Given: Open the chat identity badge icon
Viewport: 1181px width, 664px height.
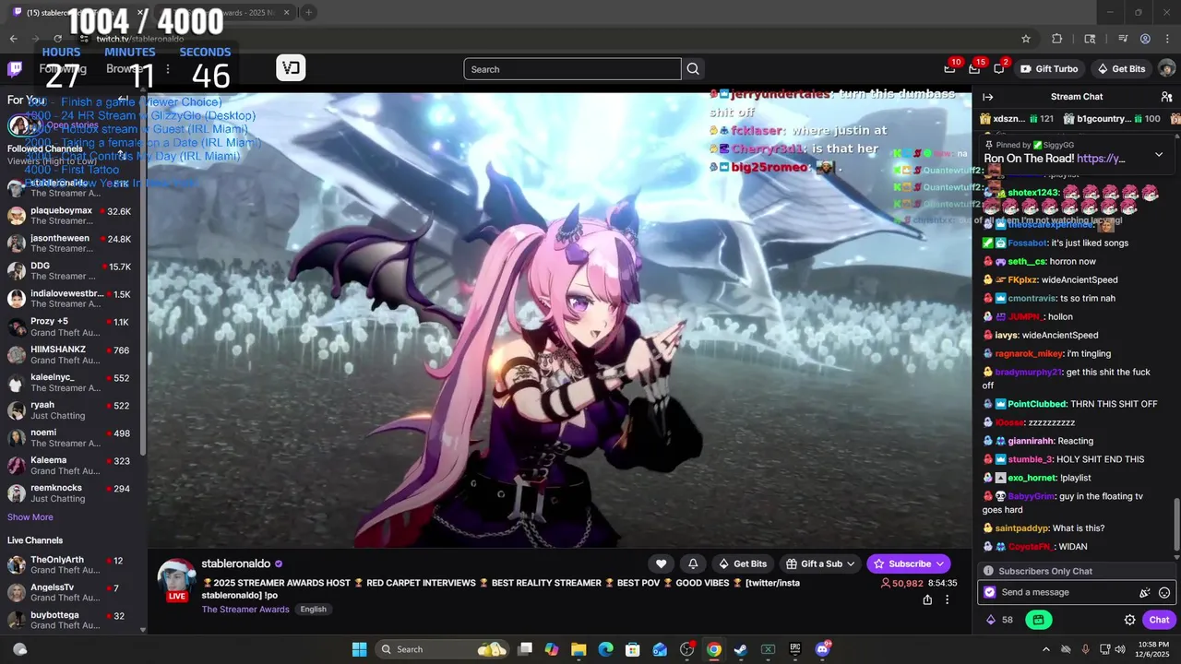Looking at the screenshot, I should click(x=990, y=592).
